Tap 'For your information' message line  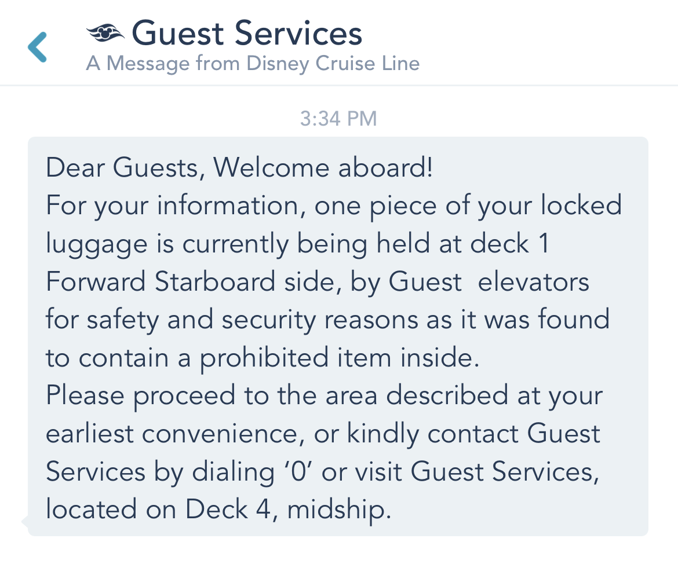[x=172, y=206]
